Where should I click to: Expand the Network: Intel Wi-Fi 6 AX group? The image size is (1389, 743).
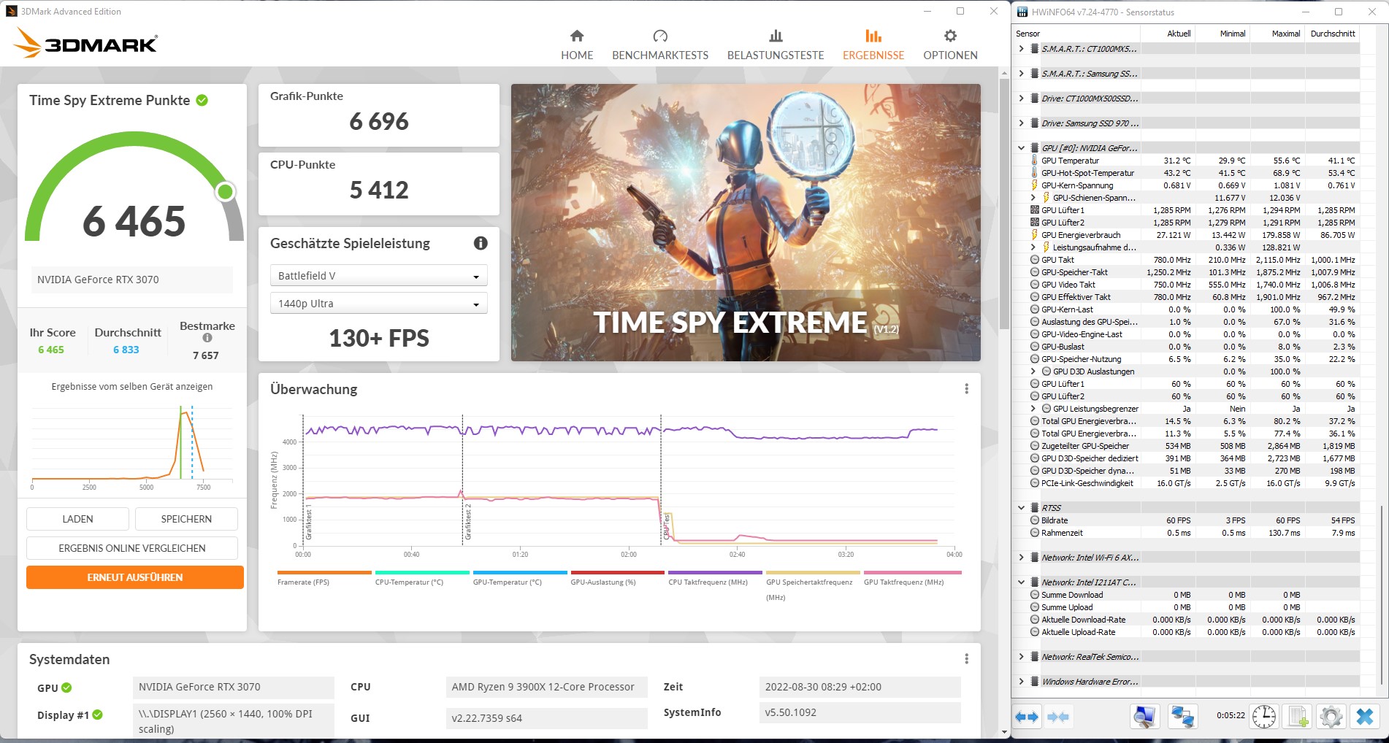1021,558
